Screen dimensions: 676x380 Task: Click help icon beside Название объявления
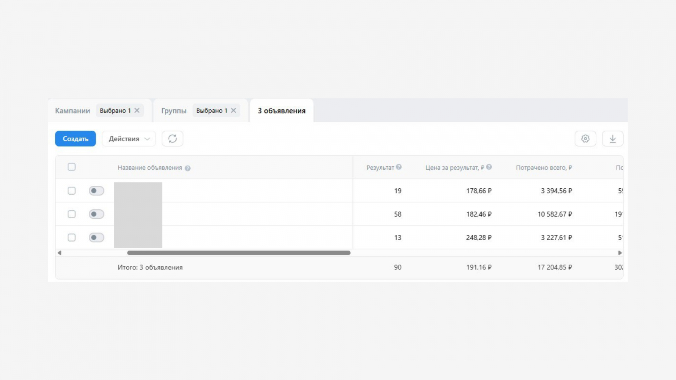(188, 168)
